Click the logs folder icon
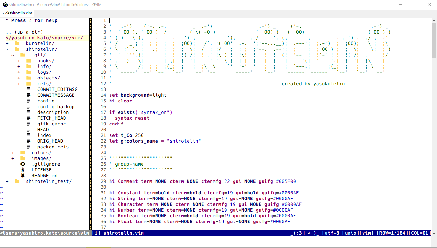Image resolution: width=437 pixels, height=248 pixels. pyautogui.click(x=28, y=72)
